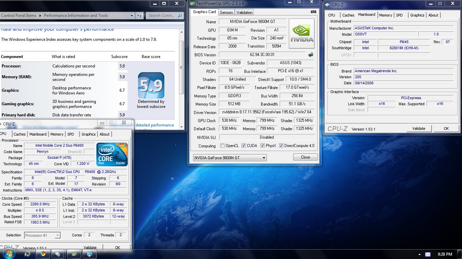The width and height of the screenshot is (462, 259).
Task: Click OK in the CPU-Z Mainboard window
Action: click(446, 128)
